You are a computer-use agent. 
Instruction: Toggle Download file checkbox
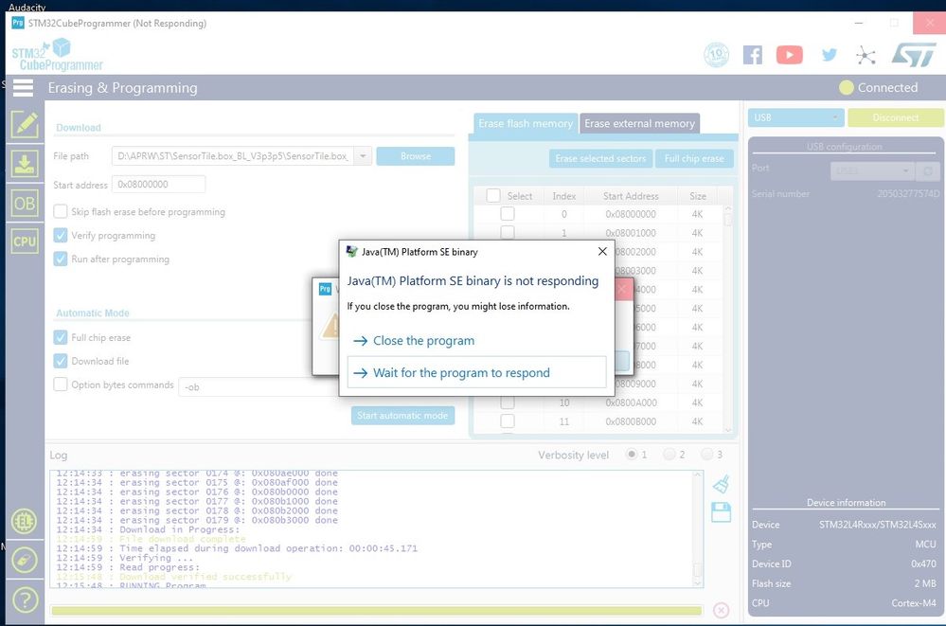tap(61, 361)
